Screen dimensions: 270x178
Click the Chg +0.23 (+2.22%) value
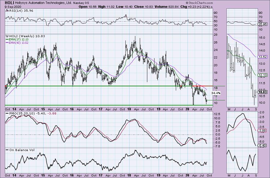click(x=195, y=7)
